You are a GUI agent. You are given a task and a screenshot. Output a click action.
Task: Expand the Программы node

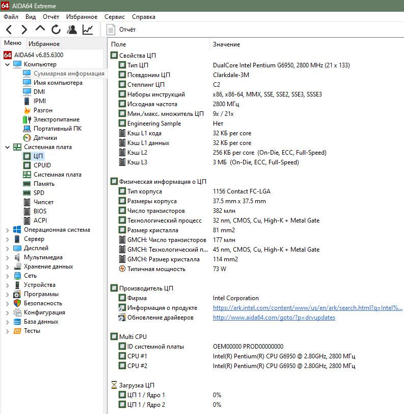pyautogui.click(x=7, y=295)
